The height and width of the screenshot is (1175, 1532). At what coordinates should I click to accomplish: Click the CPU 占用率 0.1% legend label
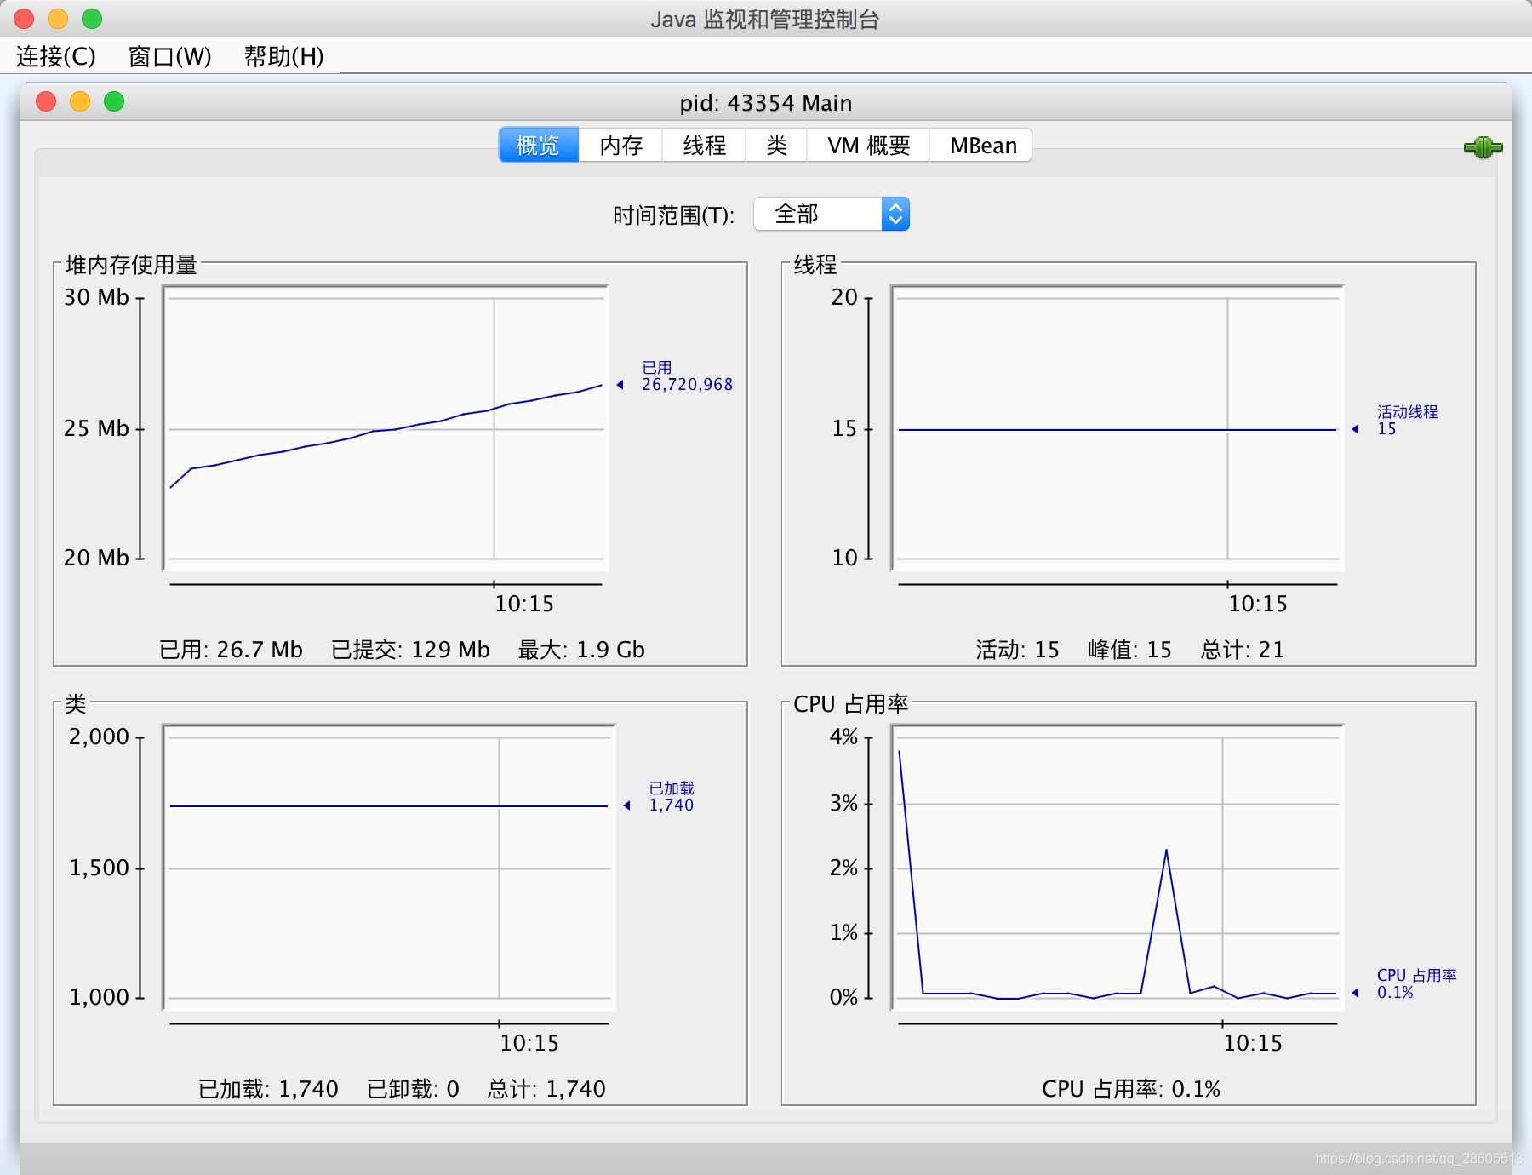pyautogui.click(x=1416, y=983)
